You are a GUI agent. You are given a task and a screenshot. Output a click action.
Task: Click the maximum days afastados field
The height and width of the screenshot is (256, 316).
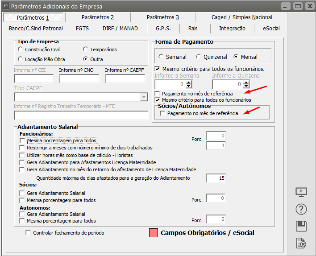point(216,178)
